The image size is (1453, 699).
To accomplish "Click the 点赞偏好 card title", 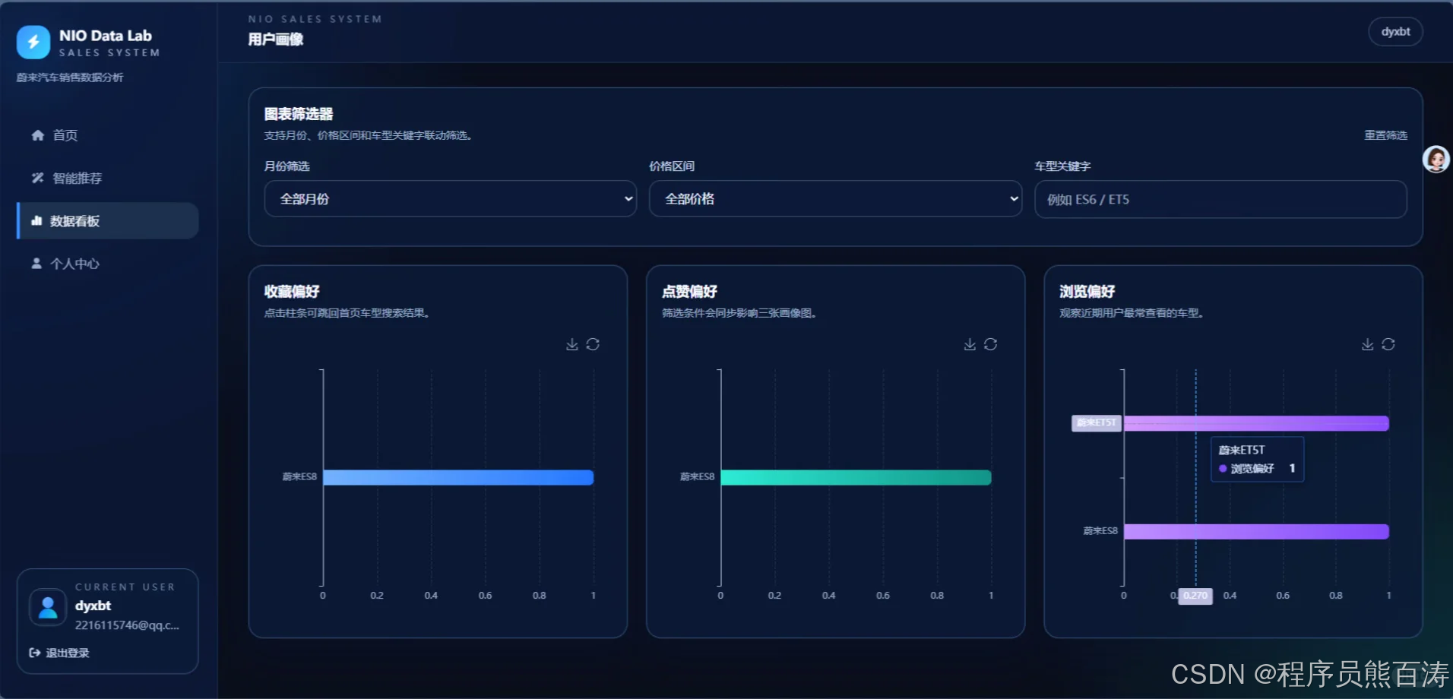I will click(689, 292).
